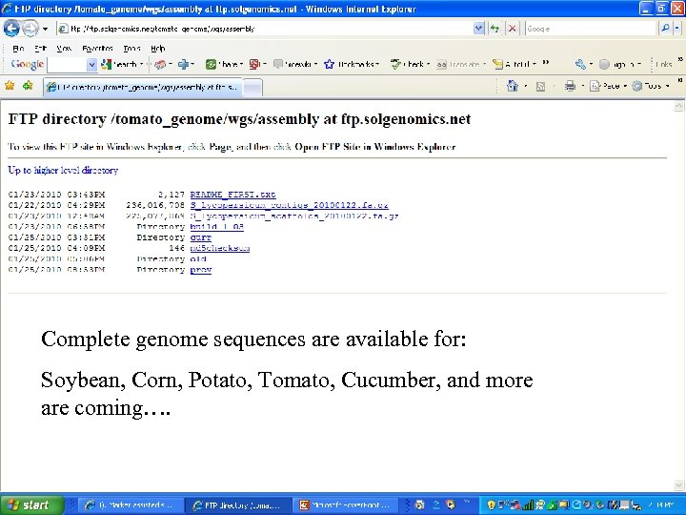Click the Google toolbar Search button
The width and height of the screenshot is (686, 515).
pos(122,65)
